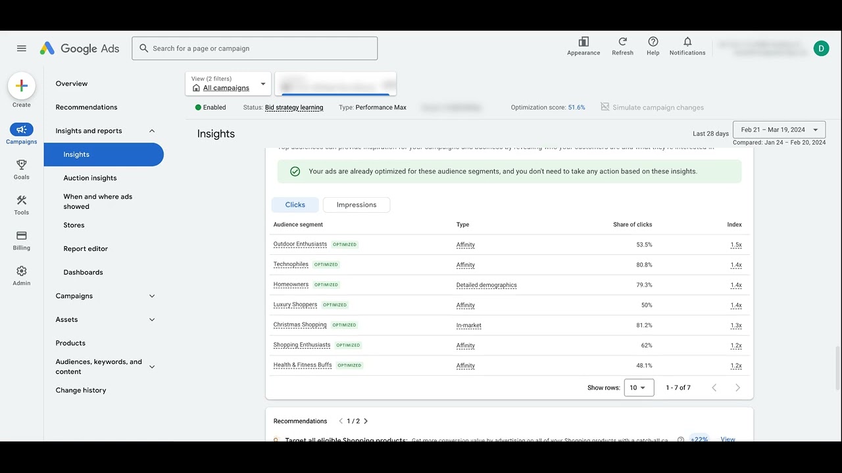Open Overview in sidebar
This screenshot has height=473, width=842.
72,83
